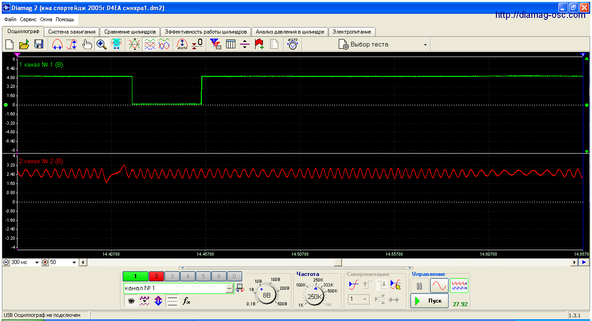Click the AUTO vertical scale icon

(182, 44)
